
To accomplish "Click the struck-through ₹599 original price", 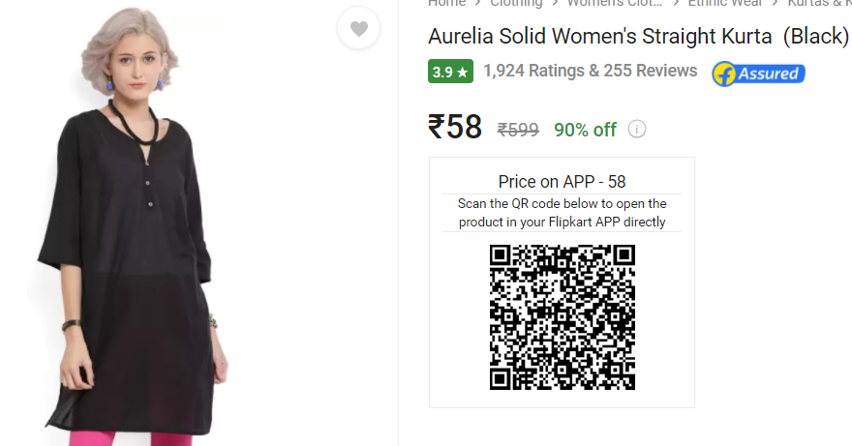I will coord(518,130).
